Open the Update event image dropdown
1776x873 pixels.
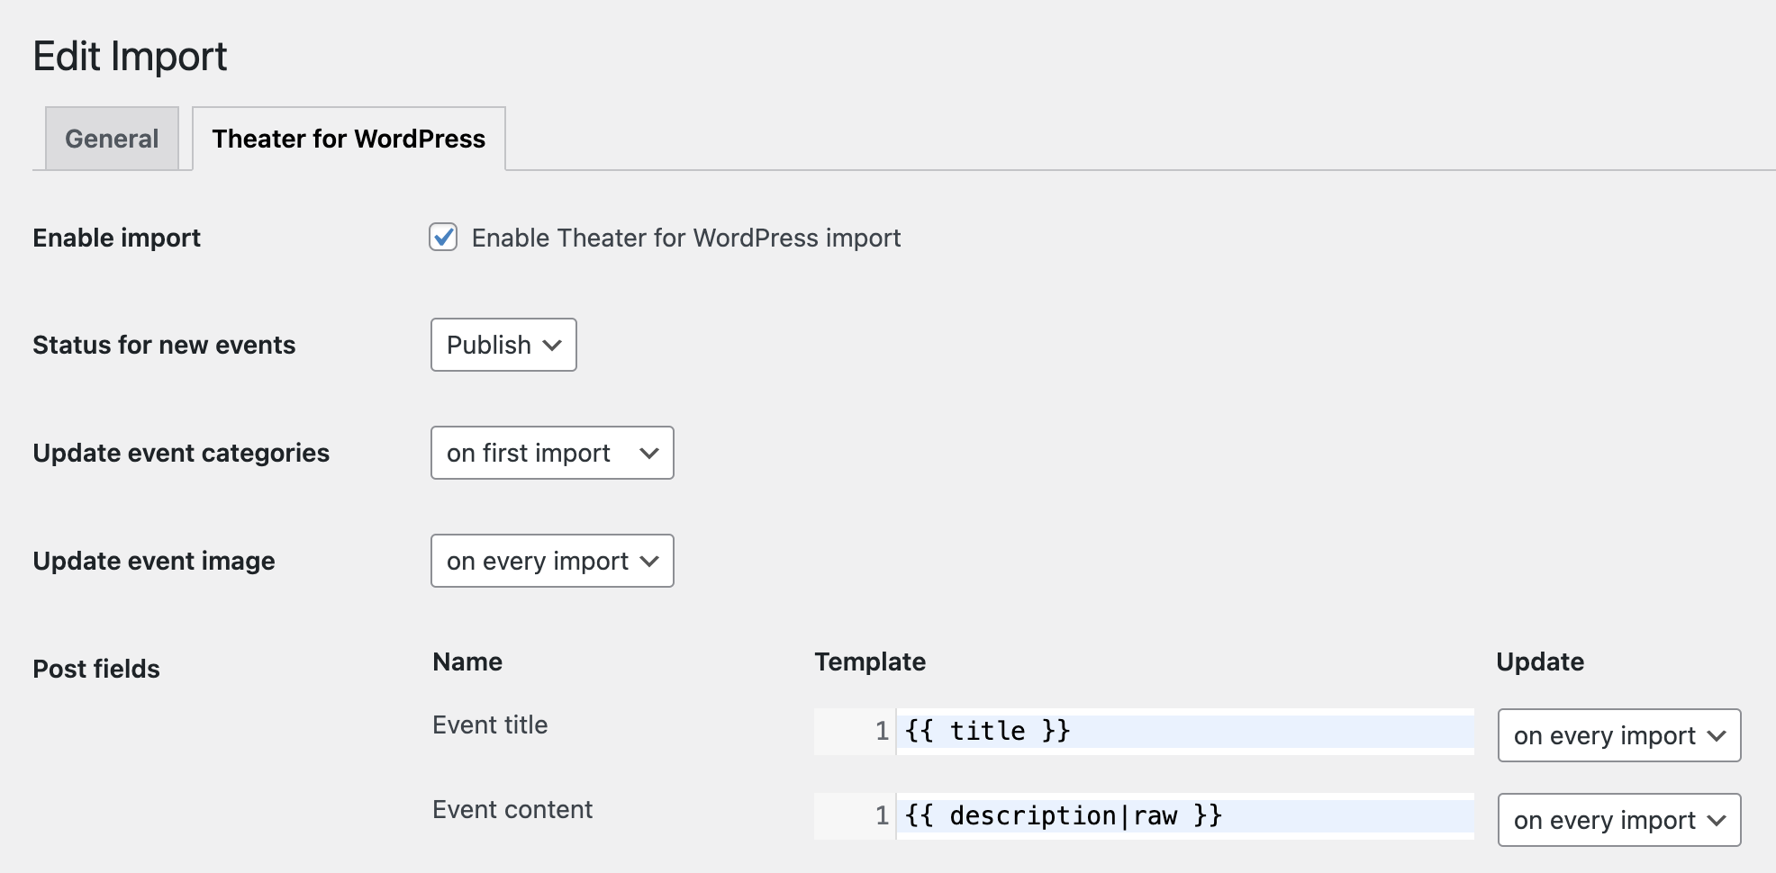pos(552,561)
